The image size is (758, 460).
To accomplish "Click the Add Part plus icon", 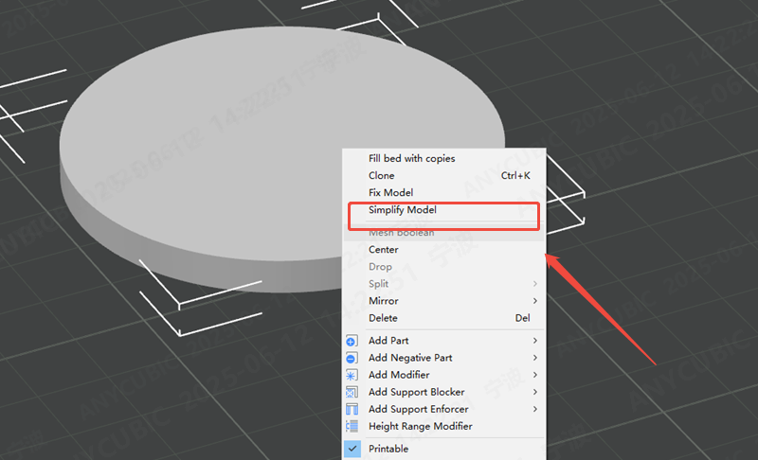I will pyautogui.click(x=352, y=342).
